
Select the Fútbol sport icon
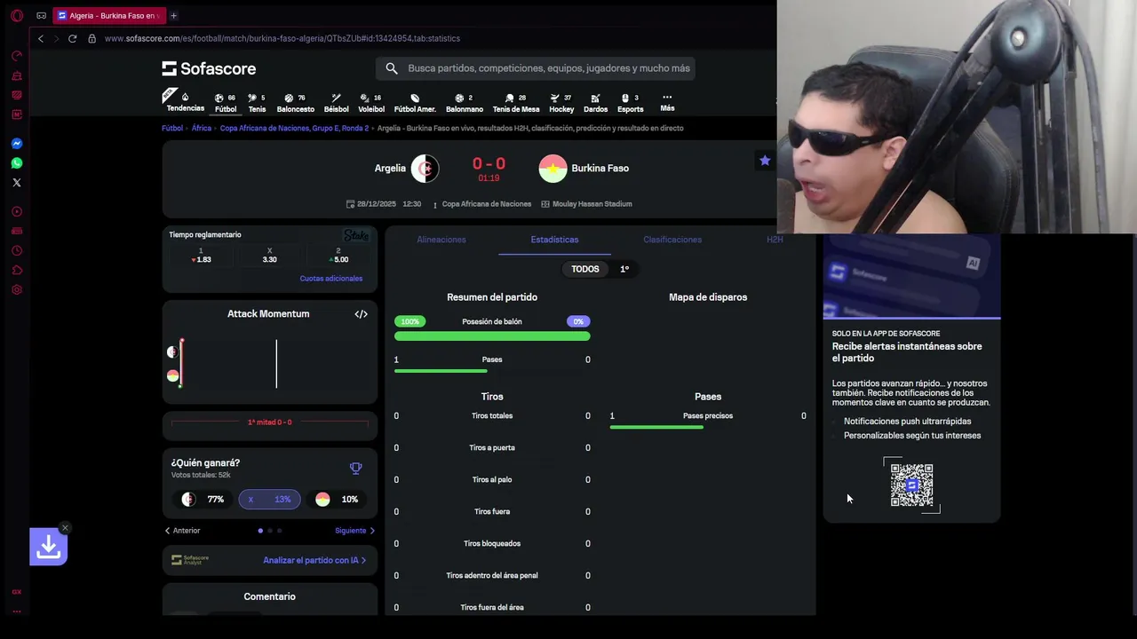click(x=226, y=103)
